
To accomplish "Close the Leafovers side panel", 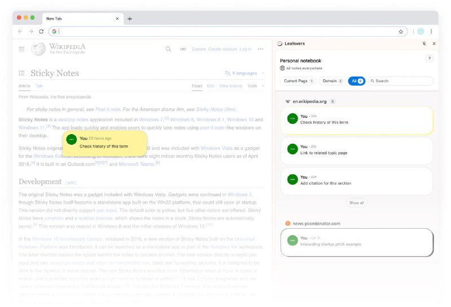I will pos(434,44).
